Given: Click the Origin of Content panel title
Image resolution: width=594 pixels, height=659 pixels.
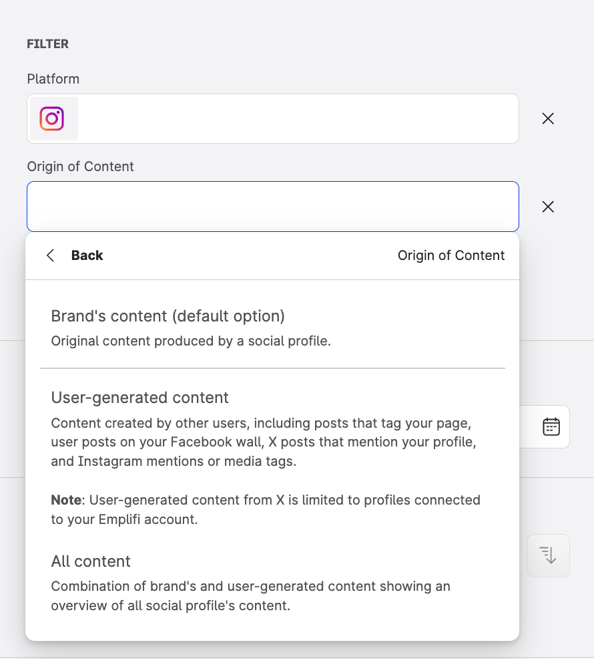Looking at the screenshot, I should [451, 255].
